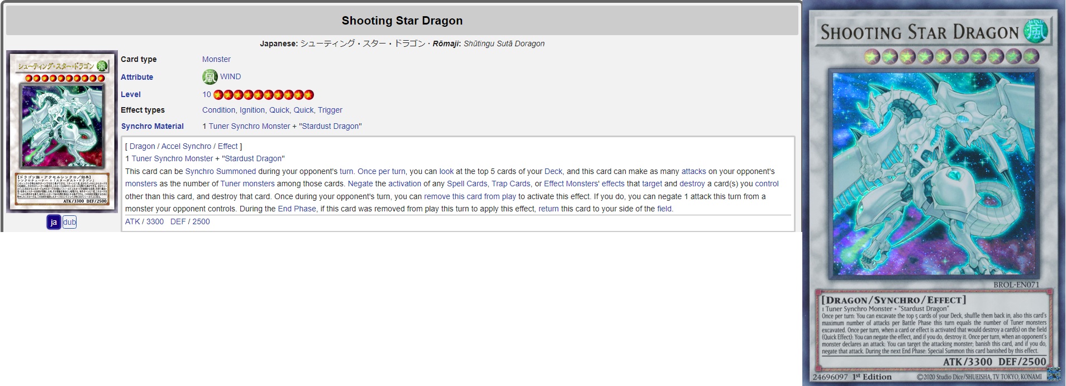Open the Once per turn link
Image resolution: width=1066 pixels, height=386 pixels.
click(382, 171)
